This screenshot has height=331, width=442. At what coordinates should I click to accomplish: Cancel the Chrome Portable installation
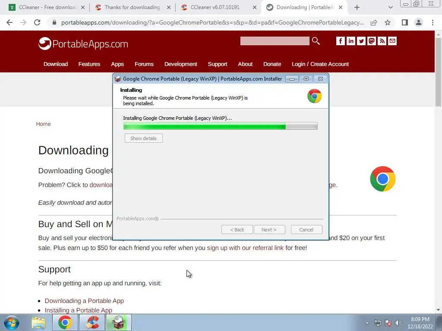[x=306, y=230]
